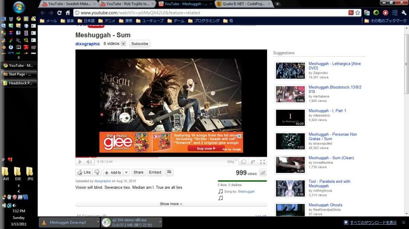Viewport: 409px width, 229px height.
Task: Click the system volume tray icon
Action: coord(14,206)
